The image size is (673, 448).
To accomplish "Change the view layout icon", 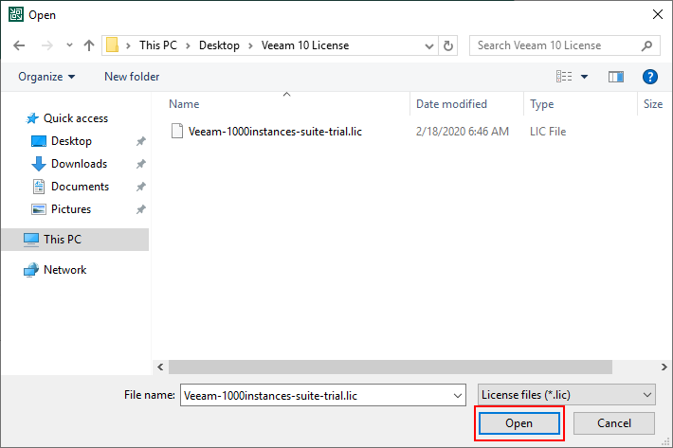I will pos(564,77).
